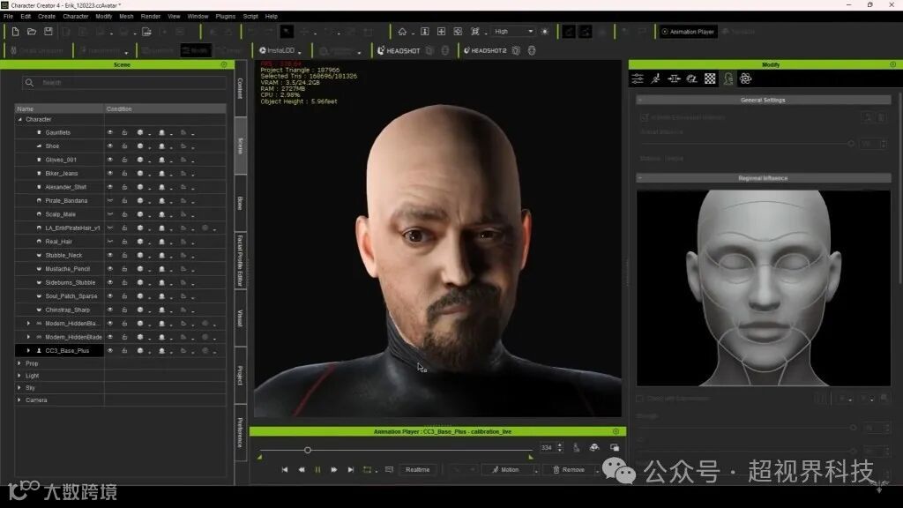The height and width of the screenshot is (508, 903).
Task: Click the face mask icon in Animation Player
Action: tap(594, 447)
